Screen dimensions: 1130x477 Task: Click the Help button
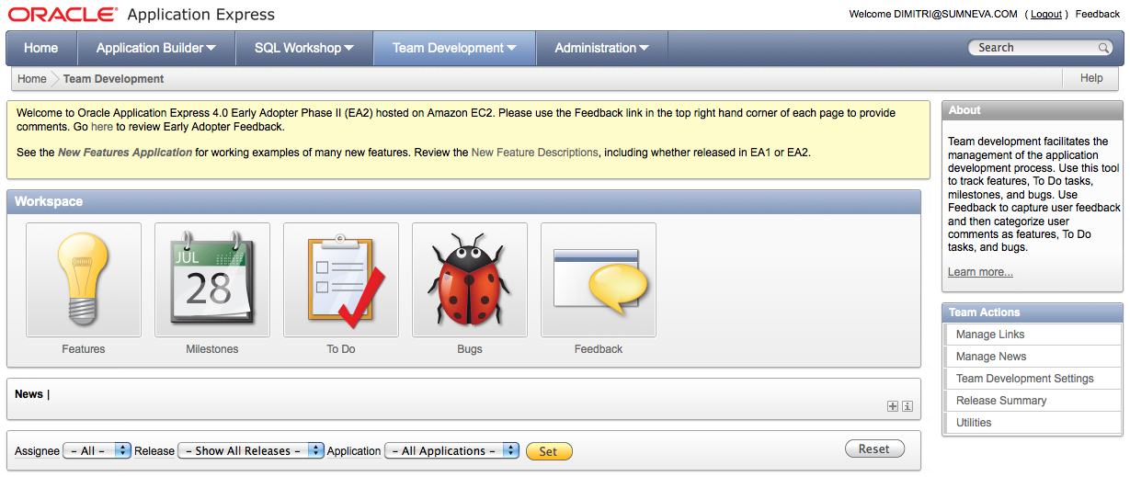point(1091,78)
